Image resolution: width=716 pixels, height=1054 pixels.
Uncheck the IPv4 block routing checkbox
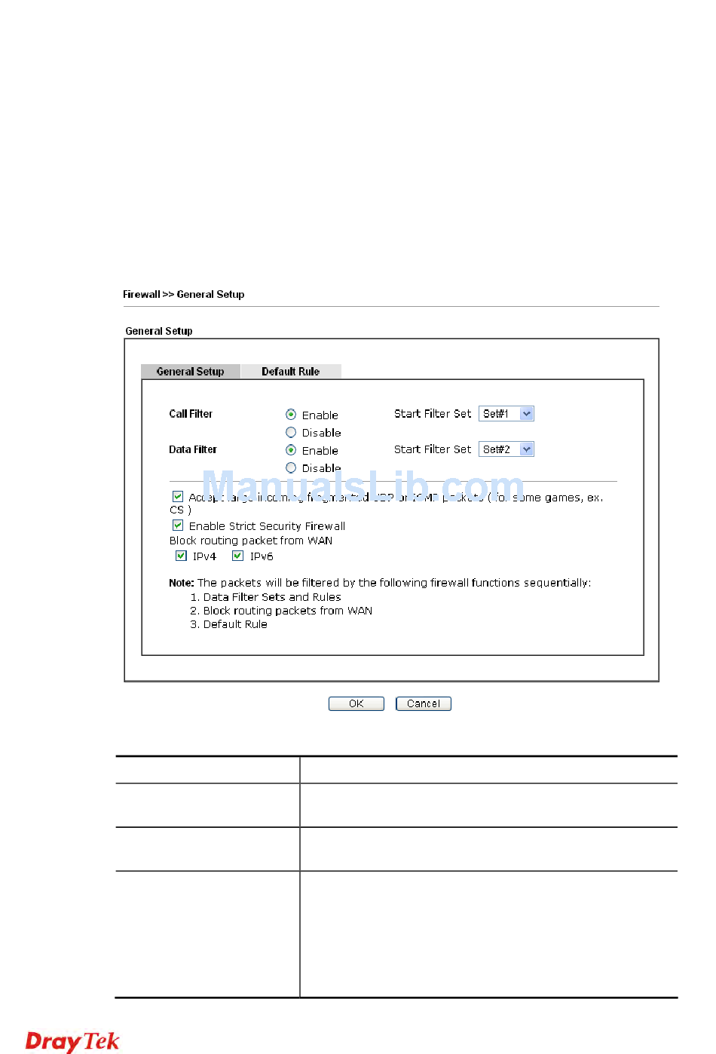[181, 556]
